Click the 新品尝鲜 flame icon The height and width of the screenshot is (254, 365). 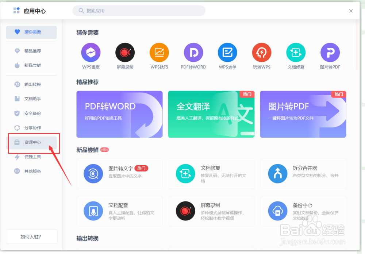(x=17, y=65)
